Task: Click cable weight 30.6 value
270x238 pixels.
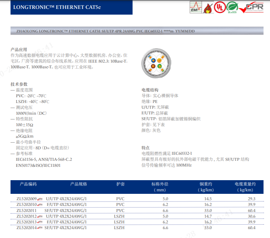Action: tap(252, 216)
